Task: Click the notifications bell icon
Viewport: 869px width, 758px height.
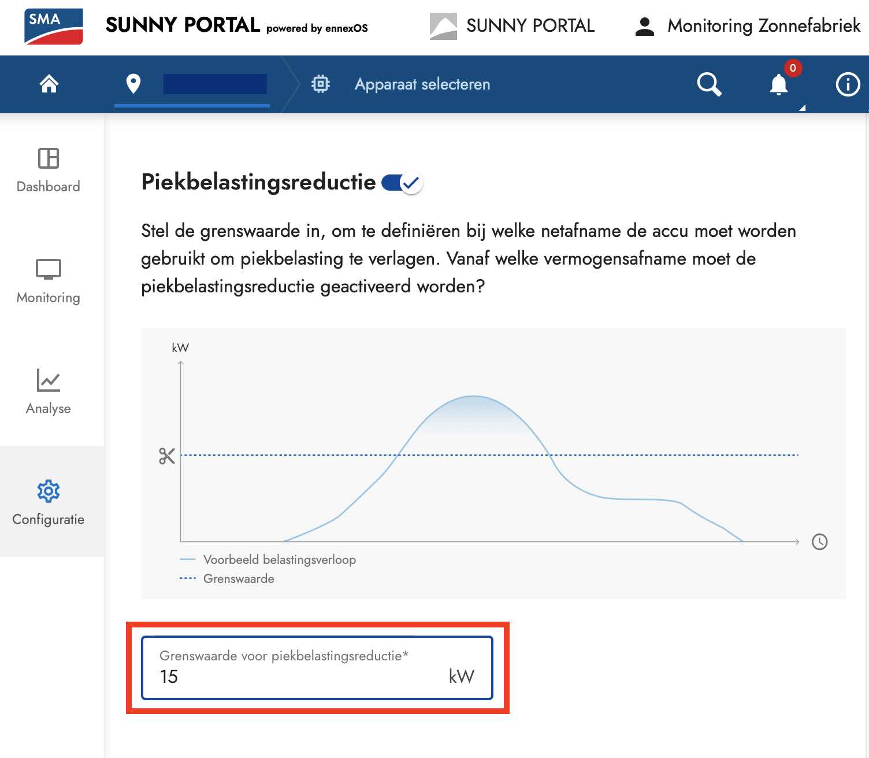Action: (x=778, y=84)
